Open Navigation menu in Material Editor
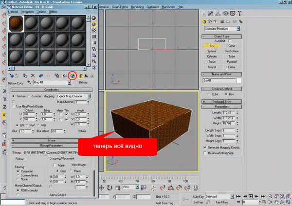This screenshot has width=292, height=206. click(27, 11)
